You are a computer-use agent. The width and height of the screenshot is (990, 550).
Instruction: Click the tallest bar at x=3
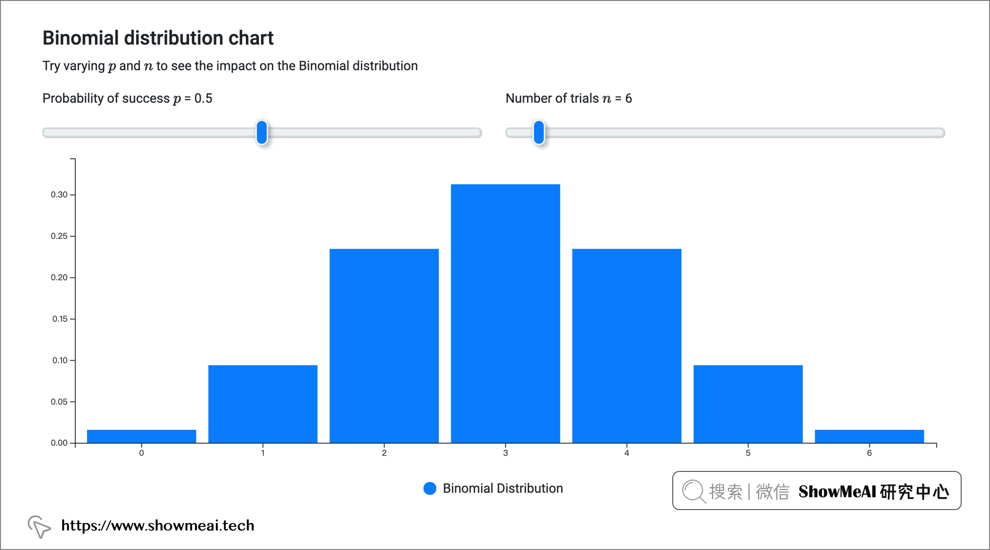[505, 314]
